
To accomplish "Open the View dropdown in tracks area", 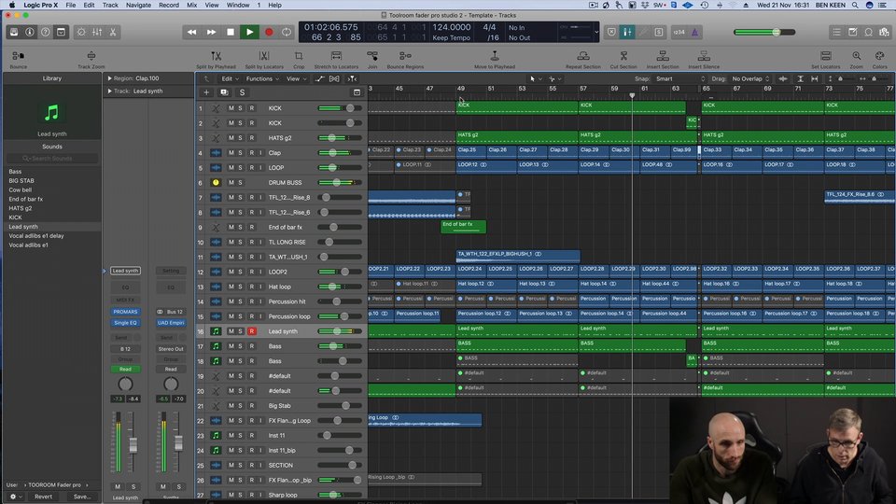I will pyautogui.click(x=296, y=78).
